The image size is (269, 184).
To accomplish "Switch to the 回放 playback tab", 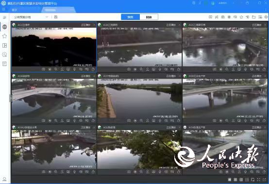I will coord(149,17).
